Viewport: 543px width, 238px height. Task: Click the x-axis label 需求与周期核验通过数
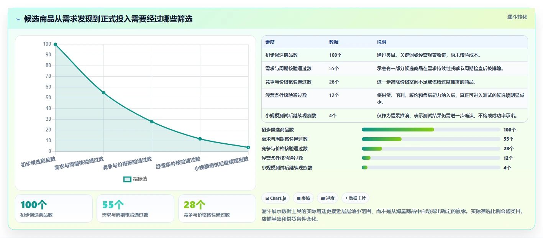[x=79, y=163]
